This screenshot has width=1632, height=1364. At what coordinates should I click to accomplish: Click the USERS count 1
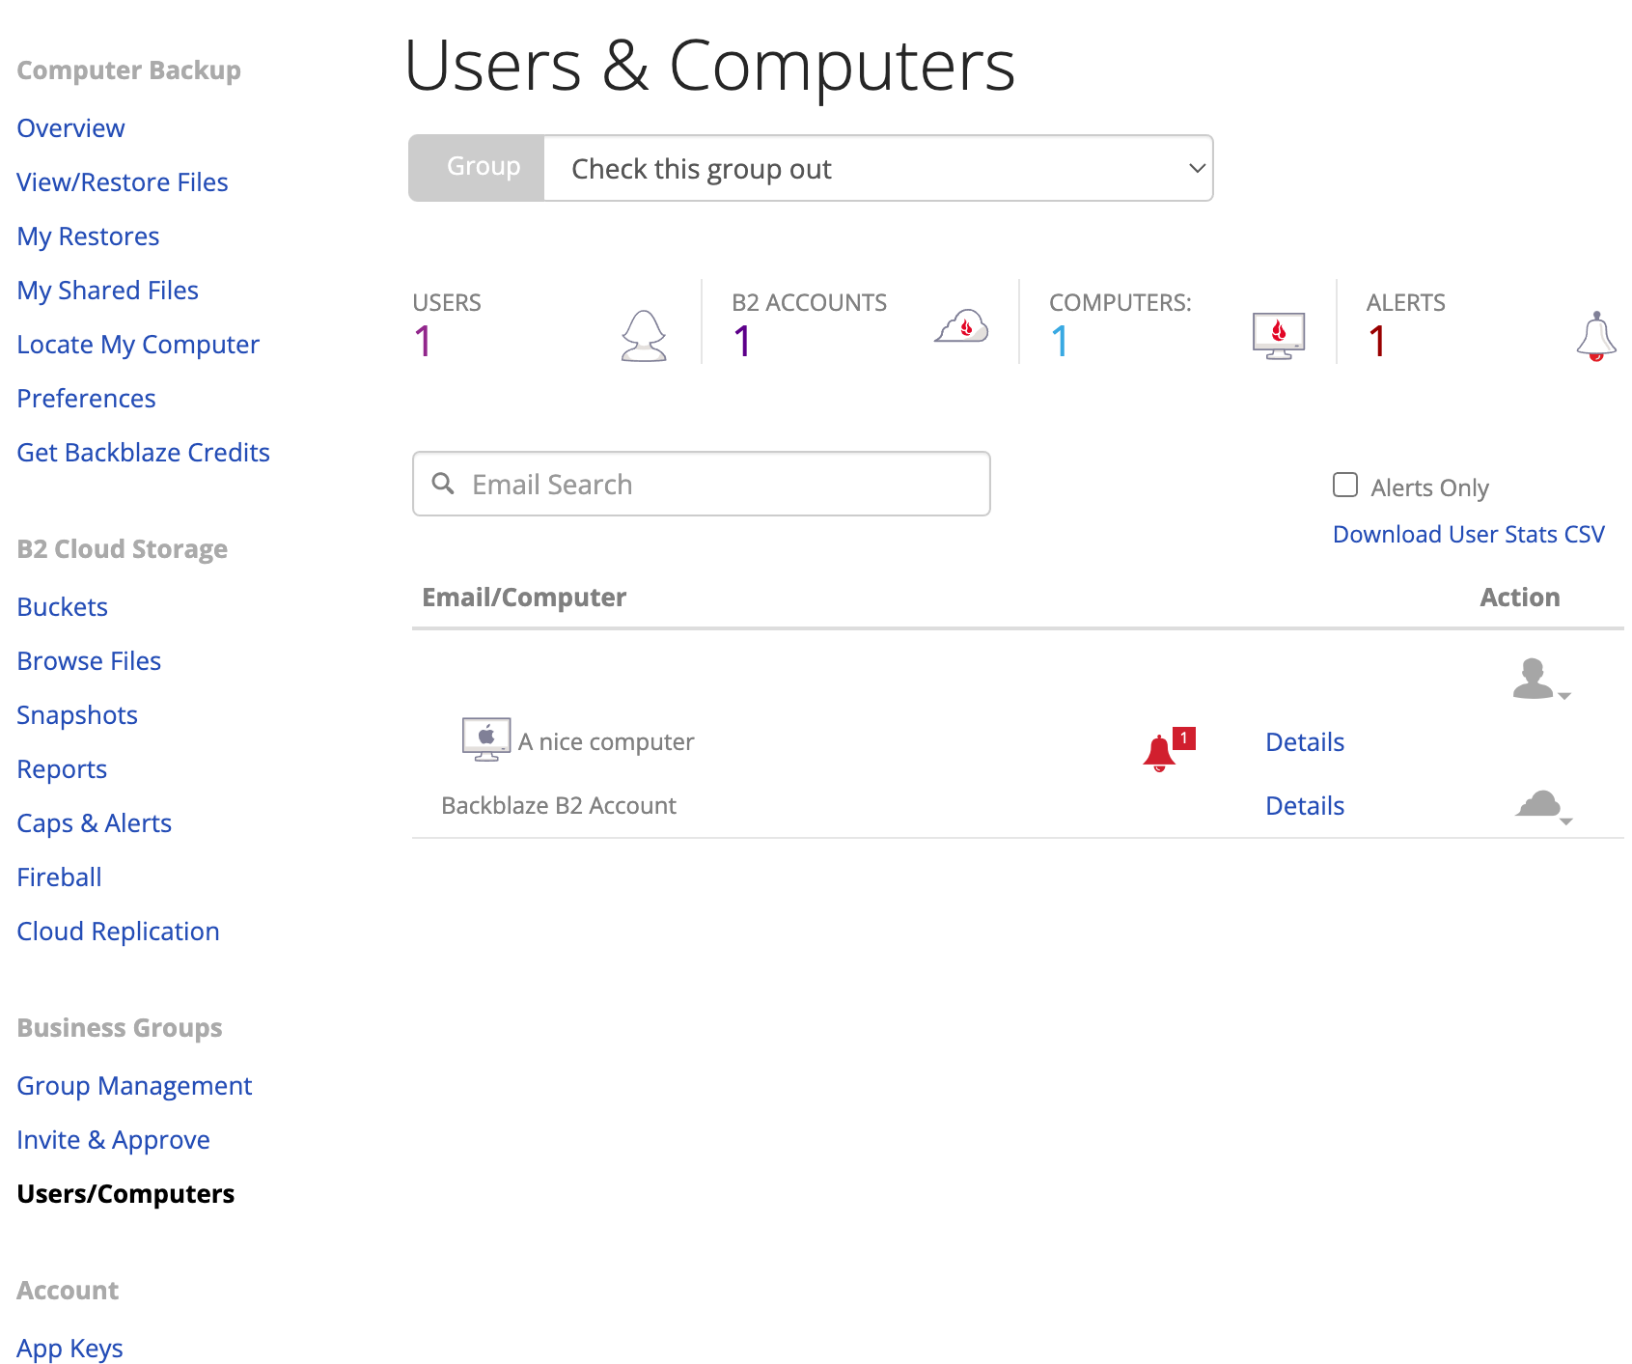tap(423, 341)
